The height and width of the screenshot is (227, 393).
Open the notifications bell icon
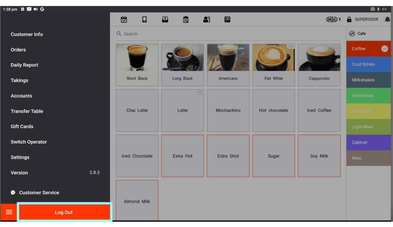[387, 20]
